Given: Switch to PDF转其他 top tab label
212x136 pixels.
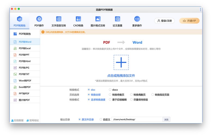Looking at the screenshot, I should [x=19, y=26].
